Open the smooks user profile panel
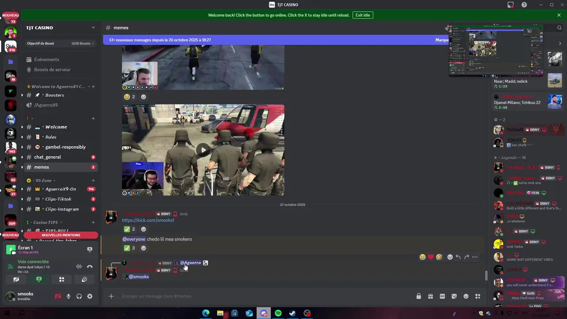567x319 pixels. coord(27,296)
